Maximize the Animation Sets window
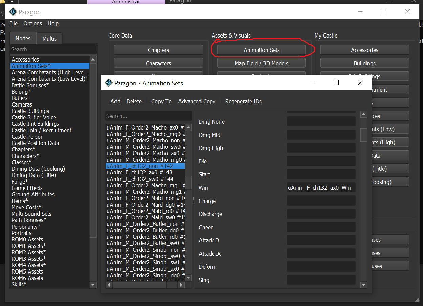 point(336,83)
